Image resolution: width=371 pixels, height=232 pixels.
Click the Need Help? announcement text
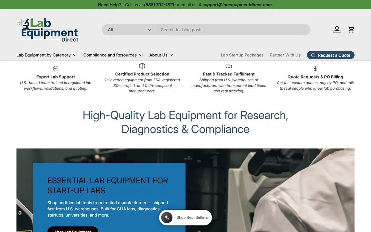tap(109, 5)
